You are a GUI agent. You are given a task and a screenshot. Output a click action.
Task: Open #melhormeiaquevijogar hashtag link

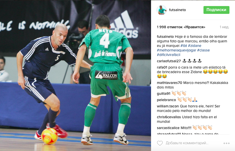point(177,50)
